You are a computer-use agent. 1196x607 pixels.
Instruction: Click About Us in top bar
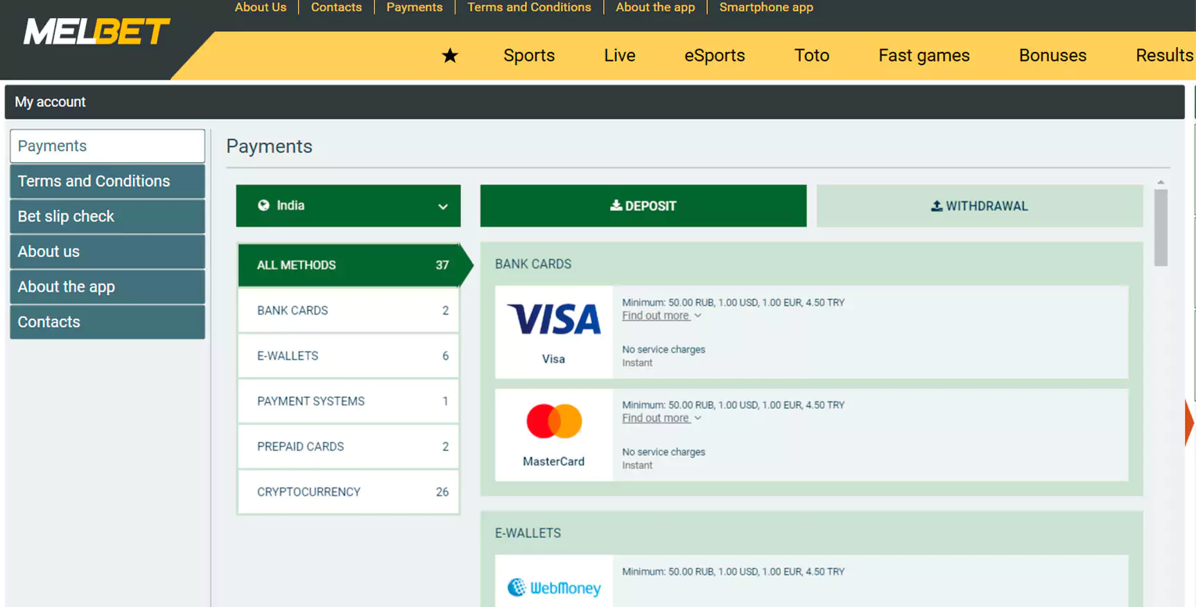click(261, 8)
